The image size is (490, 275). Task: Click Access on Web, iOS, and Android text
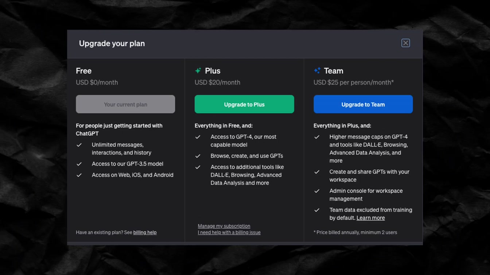(x=133, y=175)
